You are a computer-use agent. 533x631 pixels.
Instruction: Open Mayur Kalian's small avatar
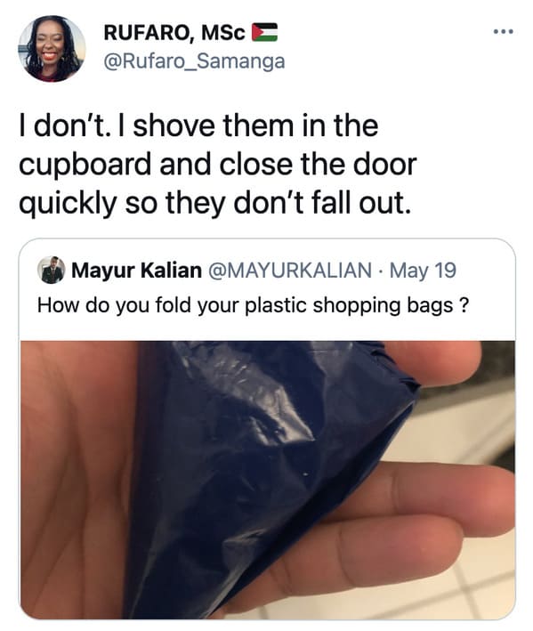tap(51, 270)
